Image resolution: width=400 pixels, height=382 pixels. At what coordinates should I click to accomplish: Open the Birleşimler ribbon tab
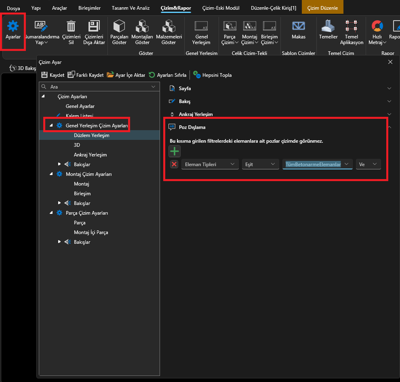click(x=89, y=8)
